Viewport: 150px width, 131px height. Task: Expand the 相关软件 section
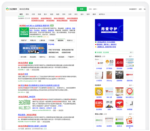pyautogui.click(x=131, y=85)
